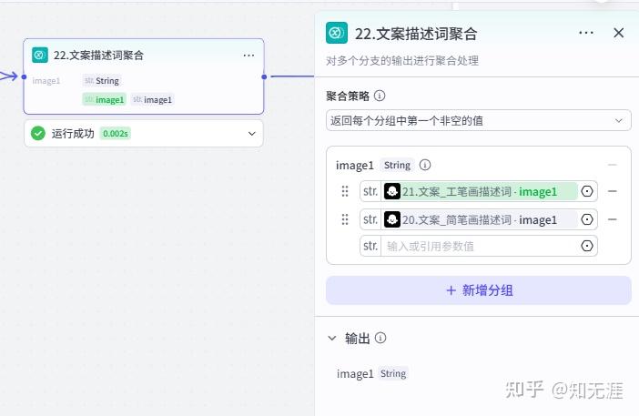The height and width of the screenshot is (416, 639).
Task: Click the aggregation icon in side panel header
Action: click(x=337, y=33)
